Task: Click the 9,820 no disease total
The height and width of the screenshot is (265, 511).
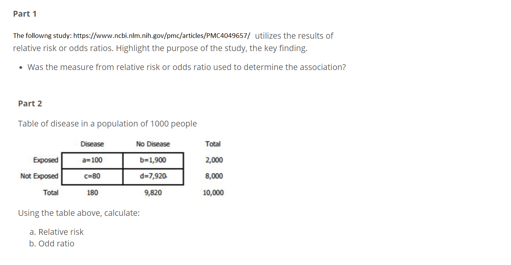Action: 153,193
